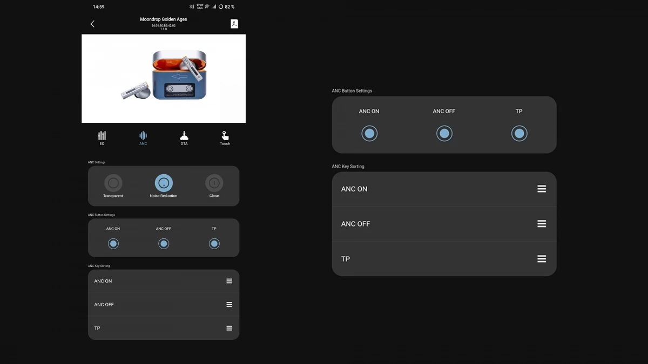
Task: Tap the 82 % battery percentage
Action: (x=230, y=6)
